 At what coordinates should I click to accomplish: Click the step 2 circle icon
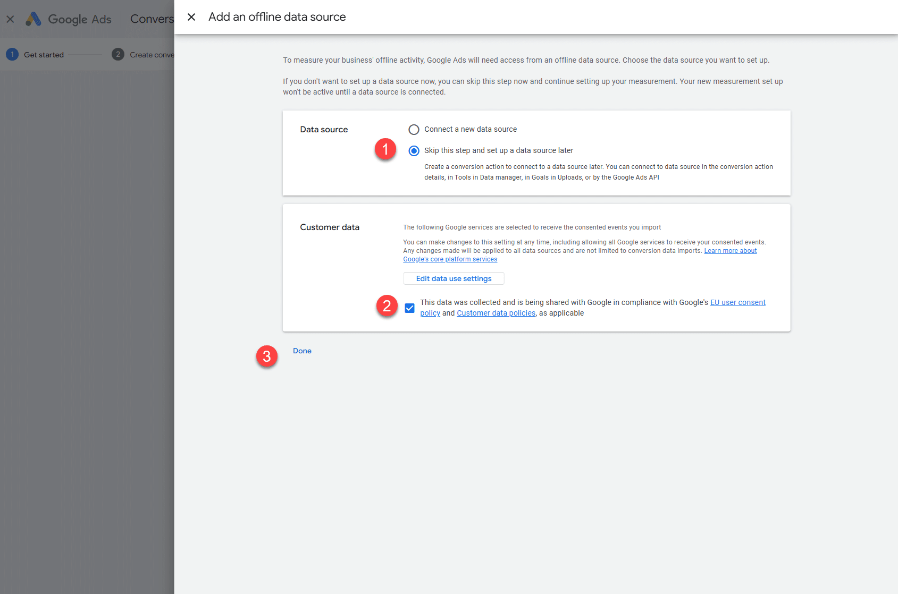(118, 55)
